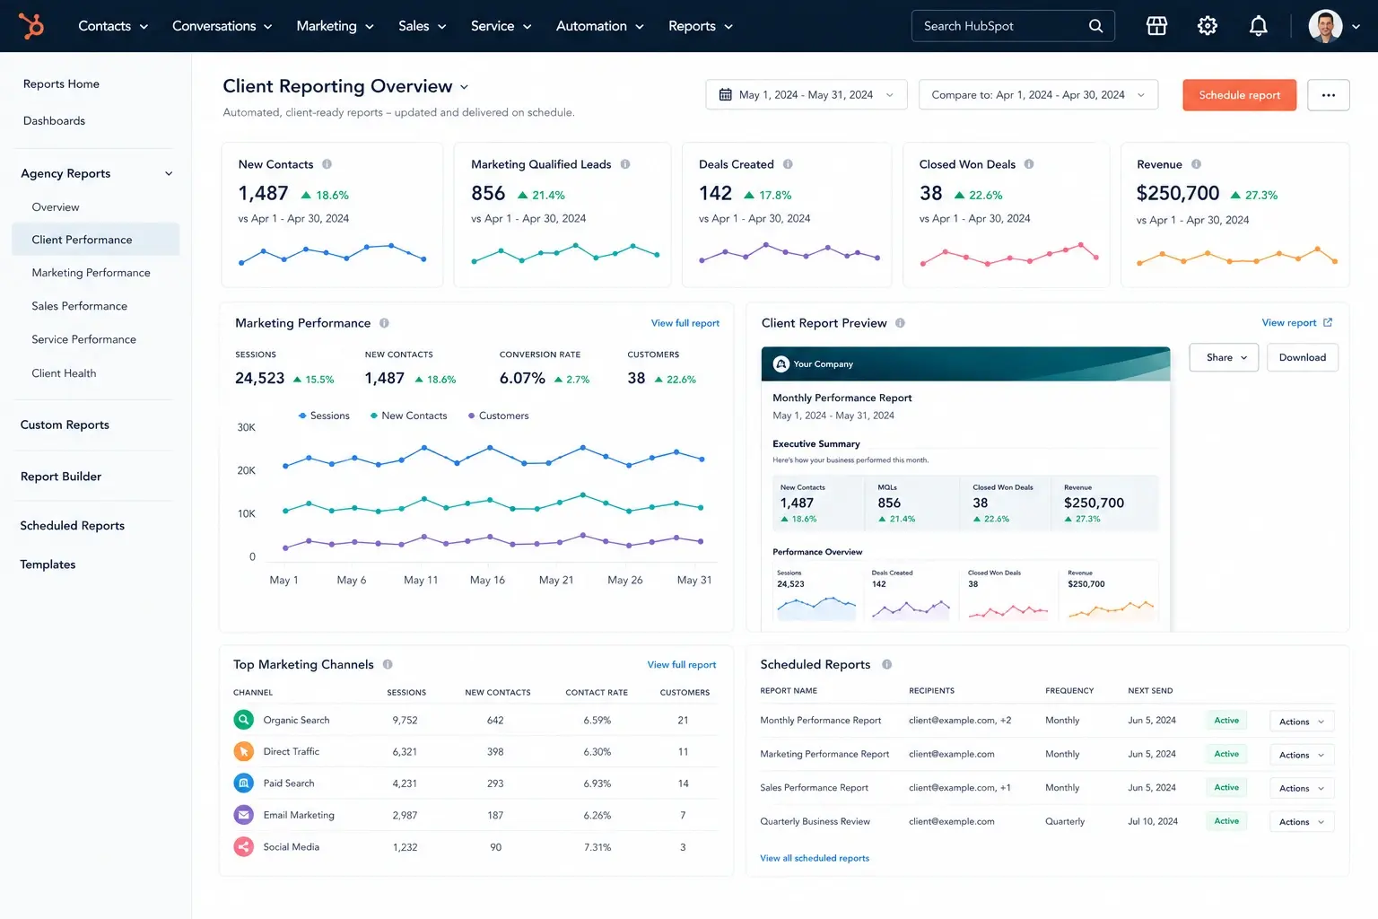
Task: Open Actions for Marketing Performance Report
Action: point(1302,755)
